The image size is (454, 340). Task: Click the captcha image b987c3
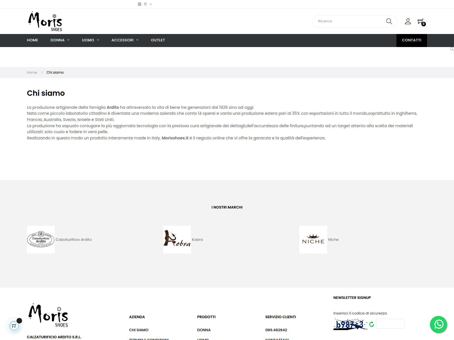pos(350,324)
